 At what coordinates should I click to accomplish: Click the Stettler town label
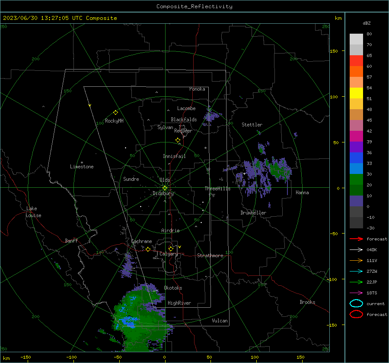(252, 125)
